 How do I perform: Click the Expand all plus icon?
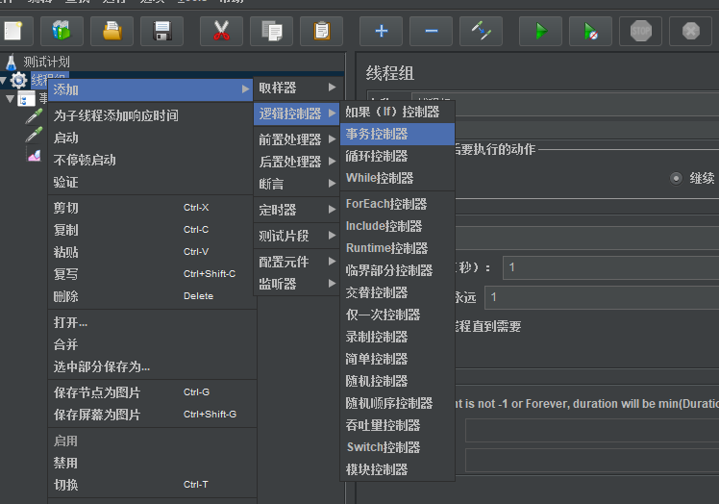pyautogui.click(x=381, y=31)
